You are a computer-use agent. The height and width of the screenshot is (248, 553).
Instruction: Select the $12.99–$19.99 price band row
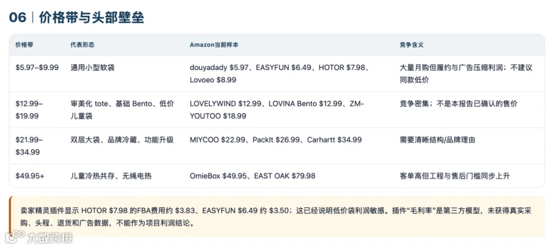tap(277, 109)
